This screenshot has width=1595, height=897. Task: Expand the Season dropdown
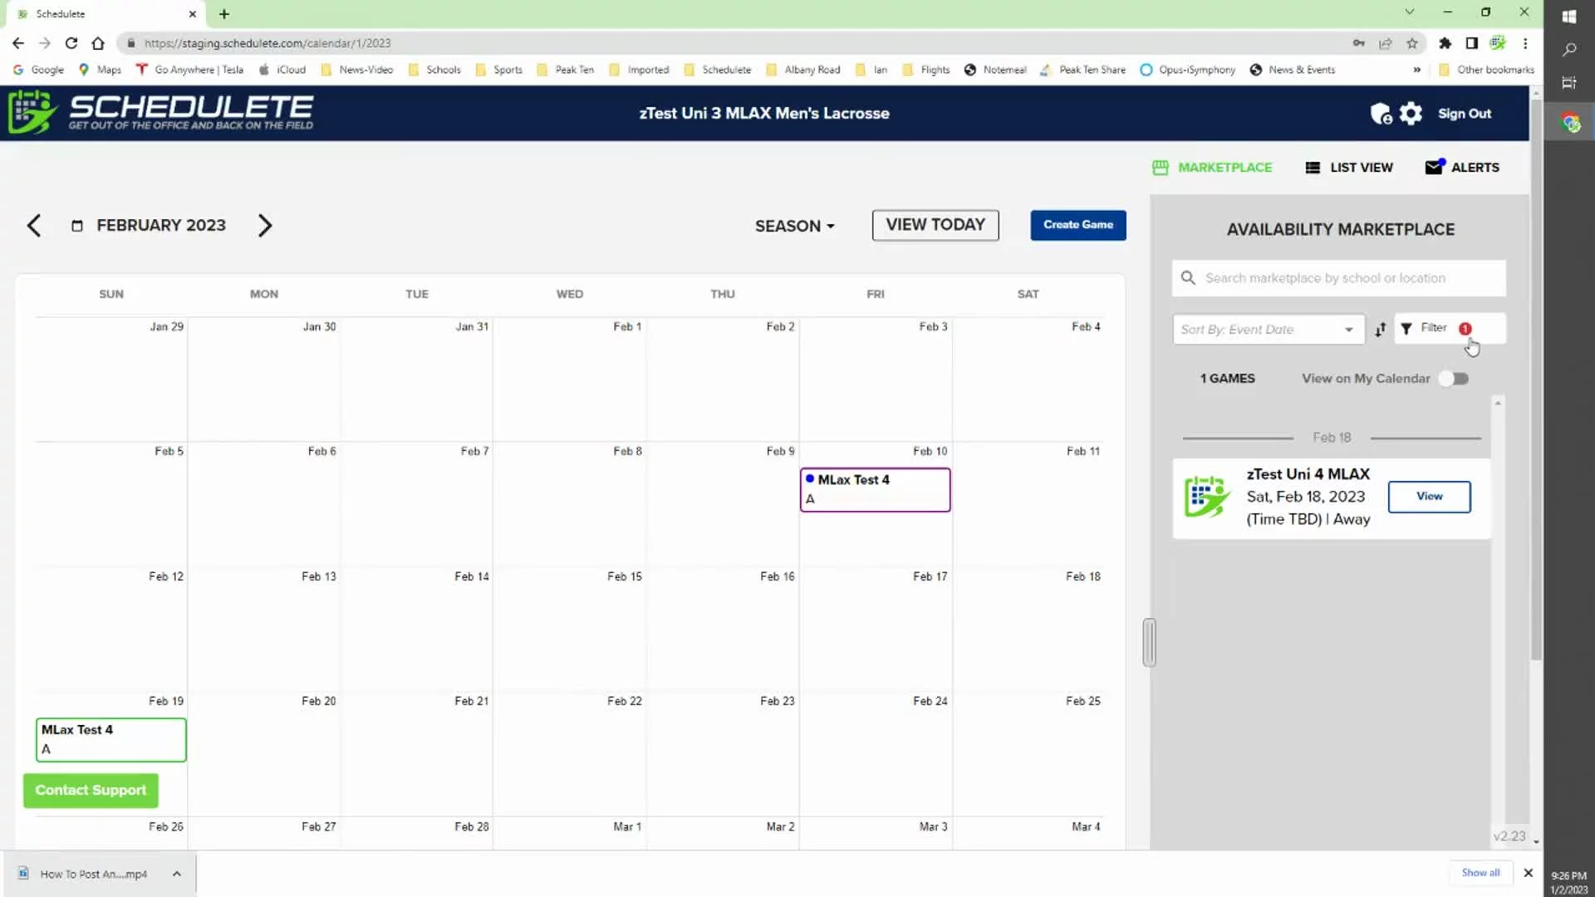pyautogui.click(x=794, y=226)
